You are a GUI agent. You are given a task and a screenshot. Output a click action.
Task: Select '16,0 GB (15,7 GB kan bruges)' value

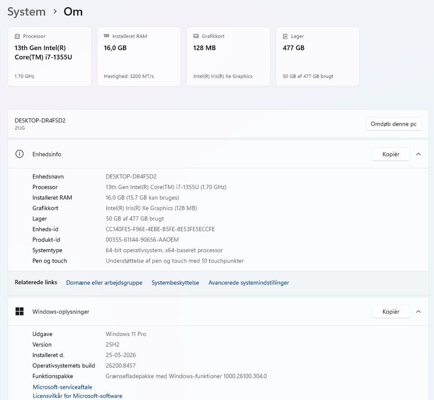point(142,198)
